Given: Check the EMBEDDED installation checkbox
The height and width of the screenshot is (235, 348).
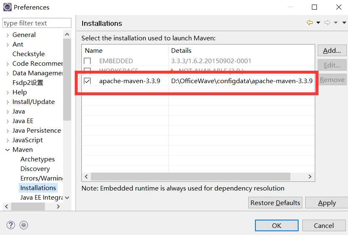Looking at the screenshot, I should (x=87, y=61).
